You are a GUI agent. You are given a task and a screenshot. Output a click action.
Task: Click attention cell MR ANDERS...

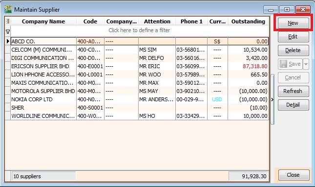click(157, 99)
